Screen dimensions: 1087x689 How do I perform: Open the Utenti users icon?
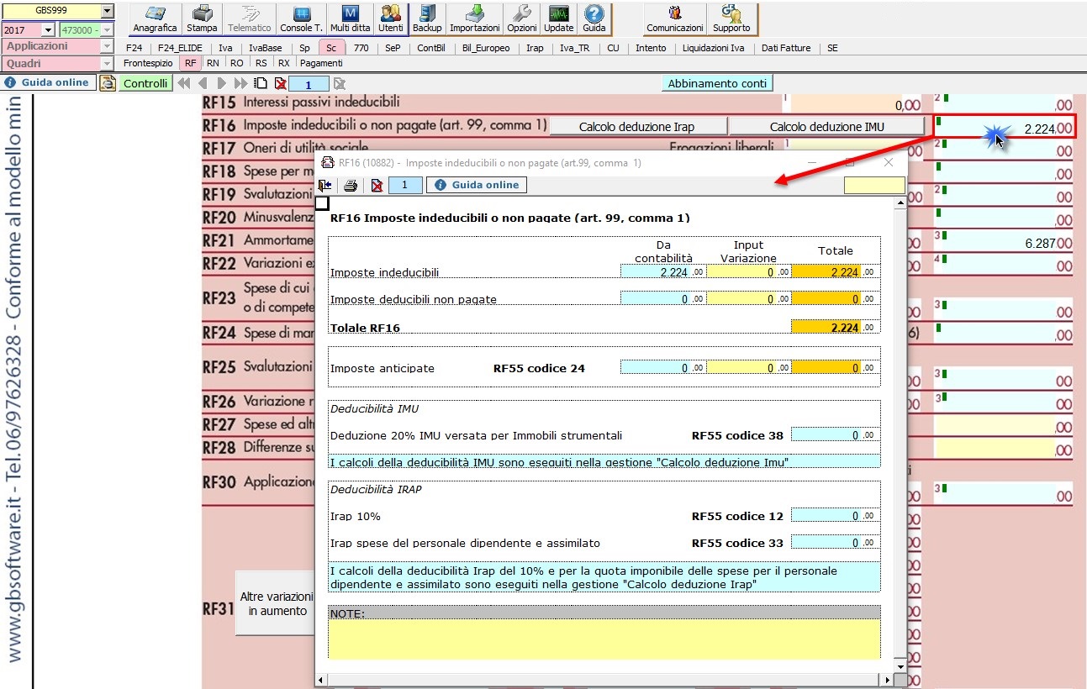coord(391,18)
